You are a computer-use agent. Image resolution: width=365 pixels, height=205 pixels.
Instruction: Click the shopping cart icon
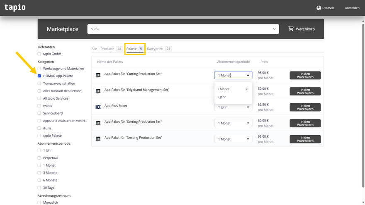291,29
